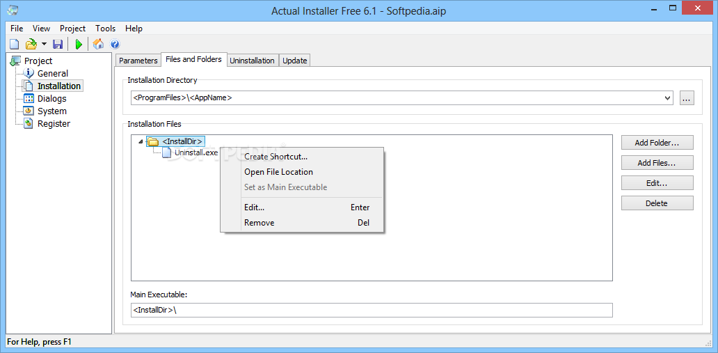This screenshot has height=353, width=718.
Task: Choose Remove in the context menu
Action: [x=302, y=223]
